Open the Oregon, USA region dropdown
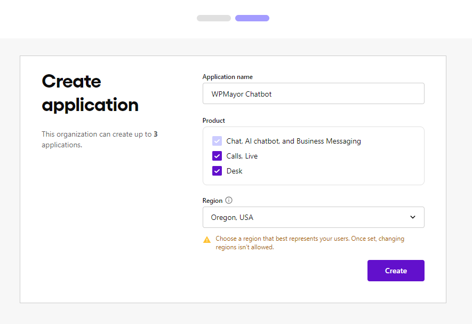The height and width of the screenshot is (324, 472). tap(313, 217)
